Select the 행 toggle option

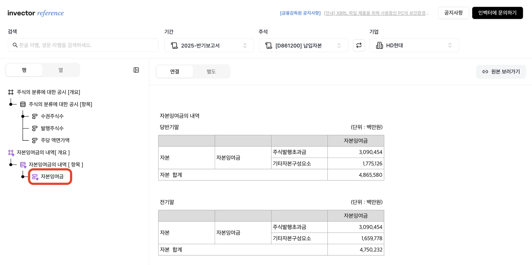pos(24,70)
